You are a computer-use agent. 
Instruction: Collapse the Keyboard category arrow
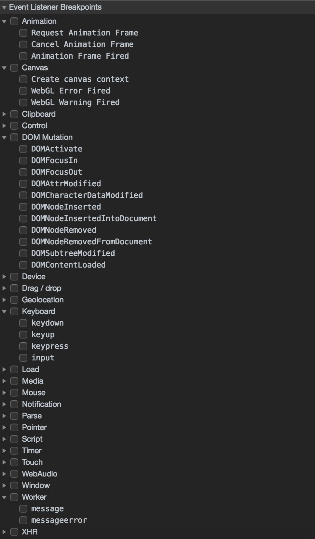pos(4,311)
